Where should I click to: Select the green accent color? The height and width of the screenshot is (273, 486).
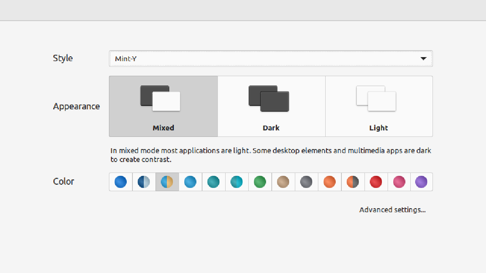click(x=260, y=182)
